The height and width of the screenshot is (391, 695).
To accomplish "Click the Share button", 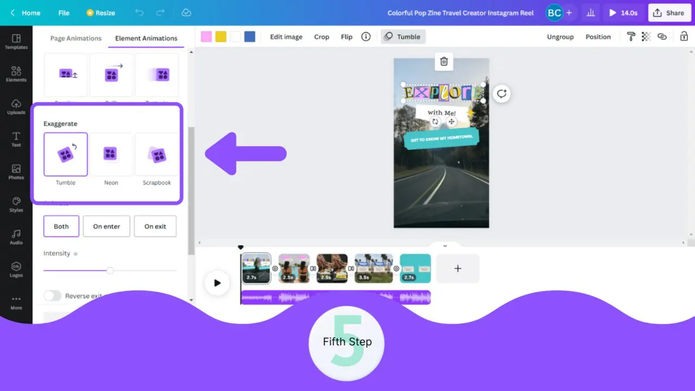I will [x=669, y=12].
